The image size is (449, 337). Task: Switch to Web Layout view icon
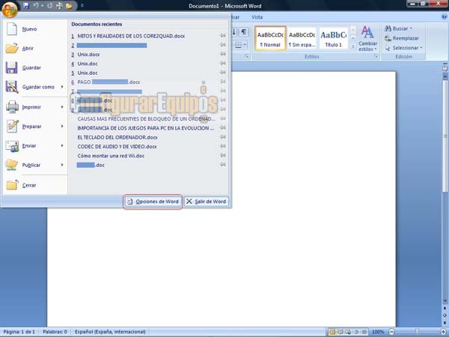348,332
